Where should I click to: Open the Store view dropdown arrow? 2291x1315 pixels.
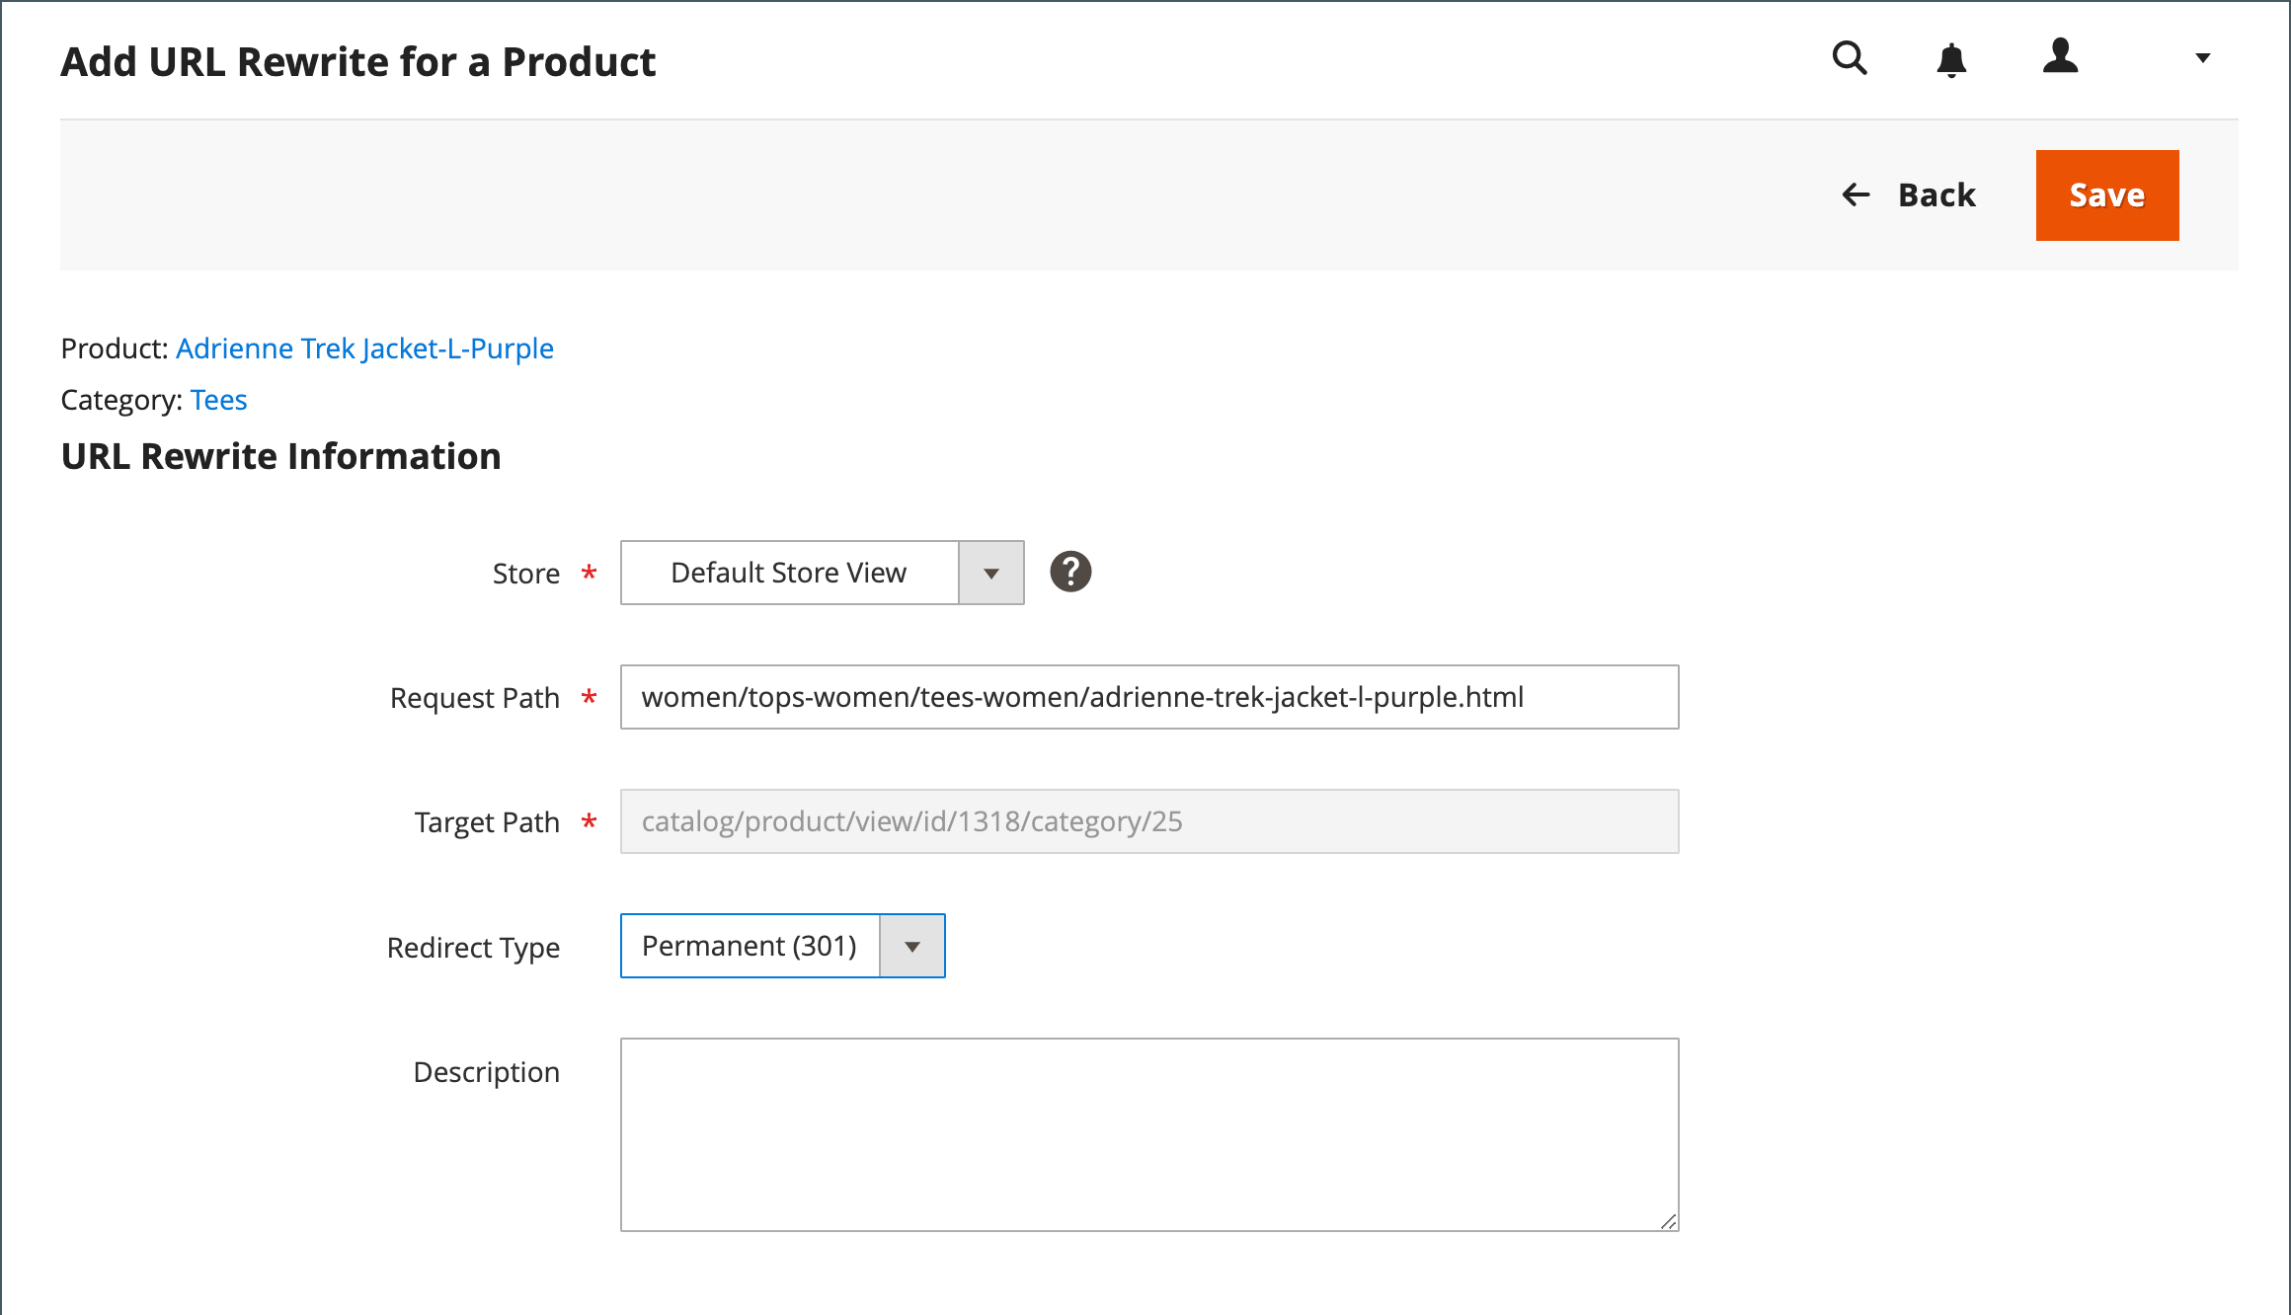click(991, 573)
